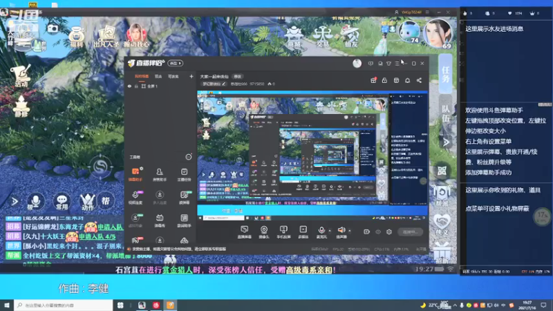The width and height of the screenshot is (553, 311).
Task: Open Task View on taskbar
Action: pos(120,305)
